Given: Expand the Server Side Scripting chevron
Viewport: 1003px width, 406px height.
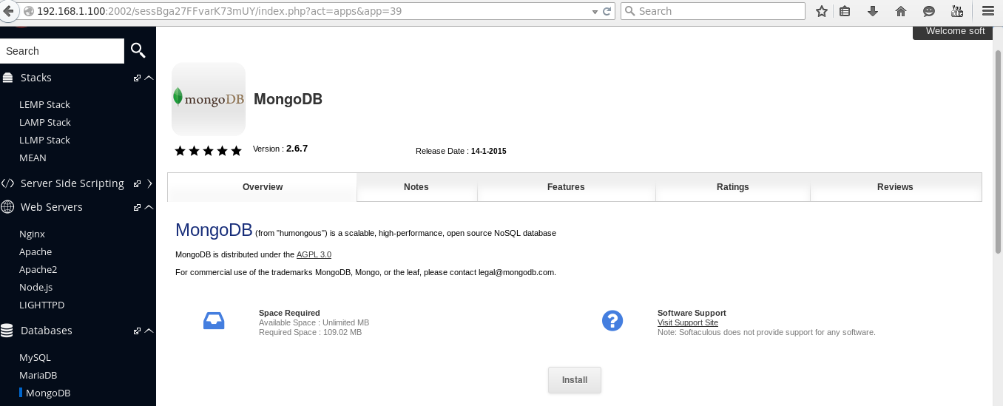Looking at the screenshot, I should coord(149,183).
